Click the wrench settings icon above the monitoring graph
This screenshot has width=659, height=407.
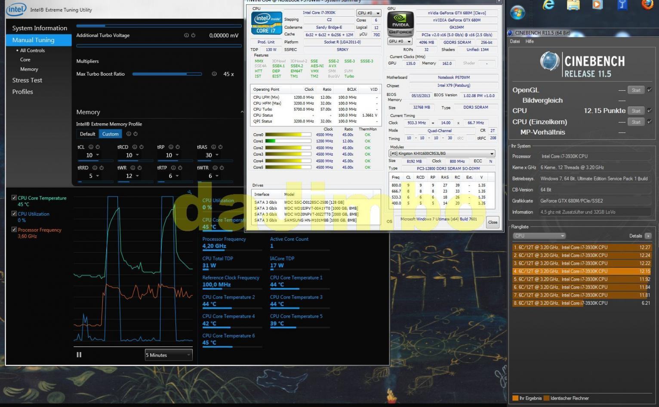[x=189, y=192]
